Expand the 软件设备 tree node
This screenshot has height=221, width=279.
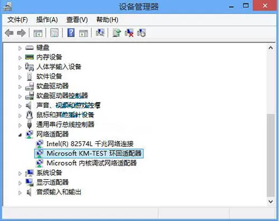[20, 77]
